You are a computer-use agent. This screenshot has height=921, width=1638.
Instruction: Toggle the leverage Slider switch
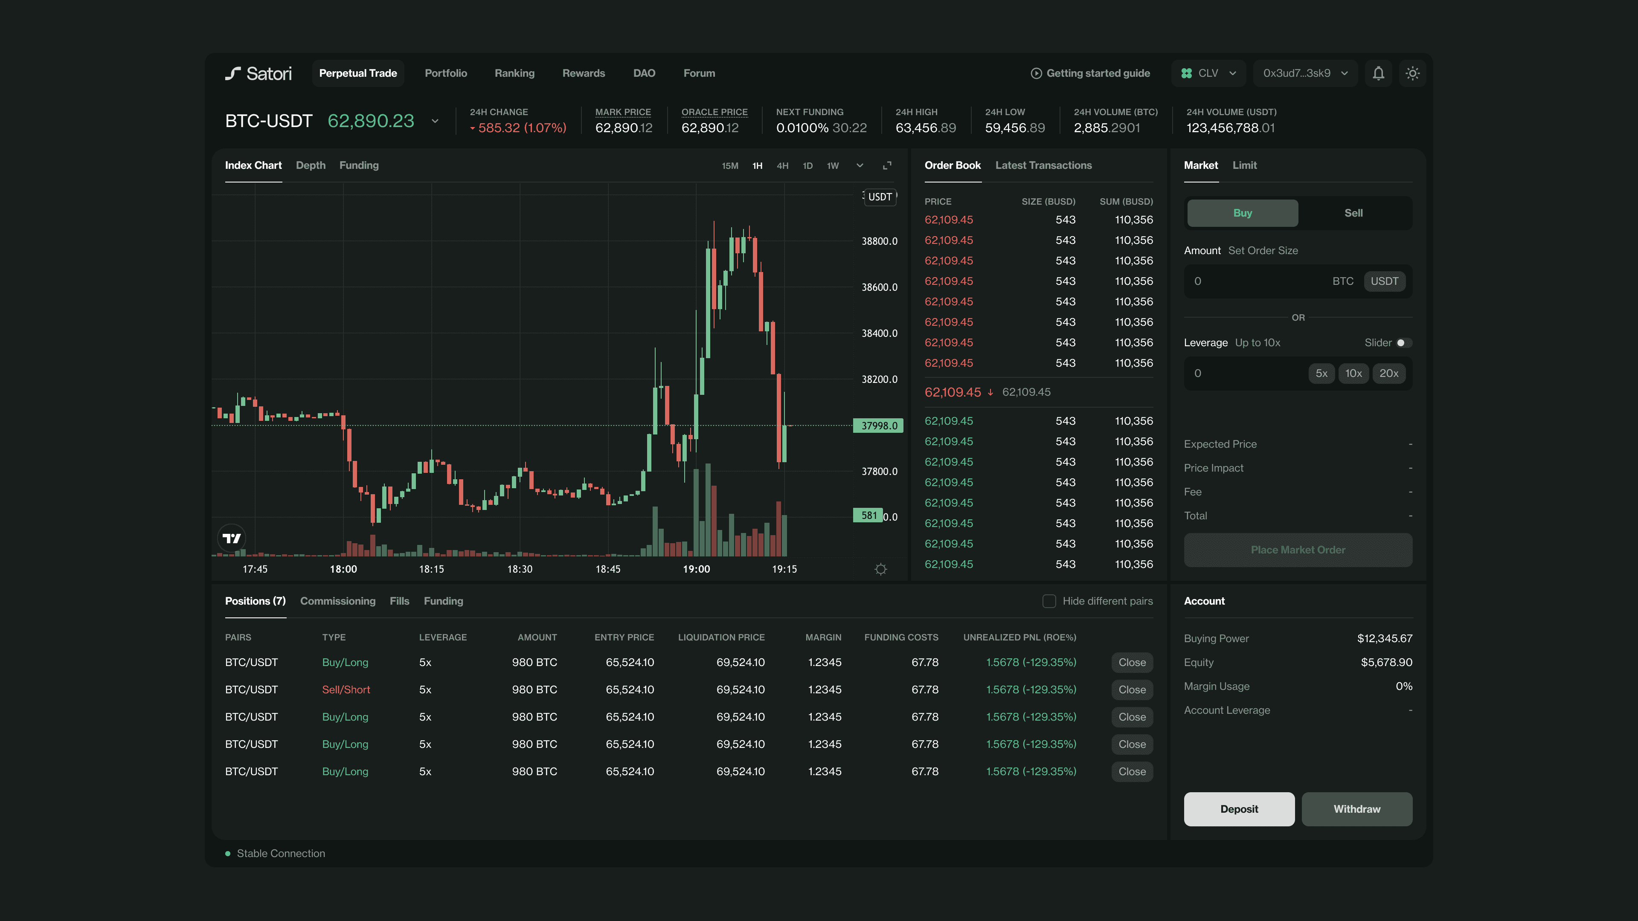pyautogui.click(x=1403, y=342)
